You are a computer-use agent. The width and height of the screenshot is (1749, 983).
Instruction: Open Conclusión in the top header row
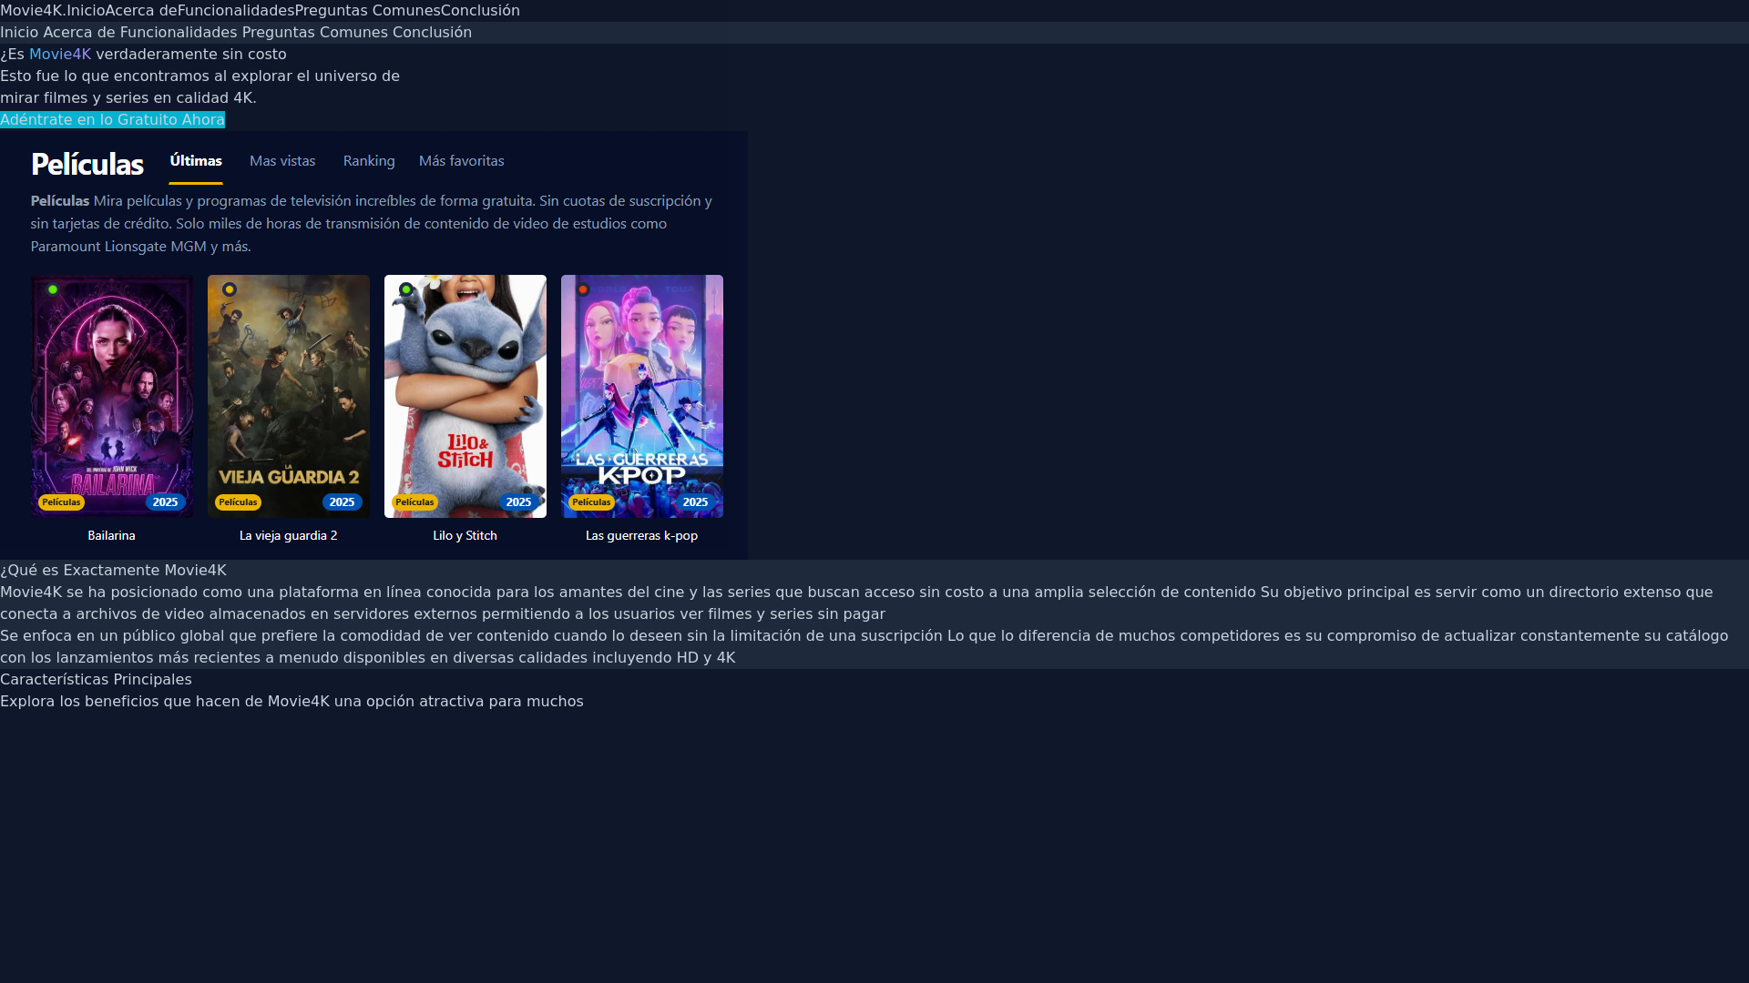(480, 11)
